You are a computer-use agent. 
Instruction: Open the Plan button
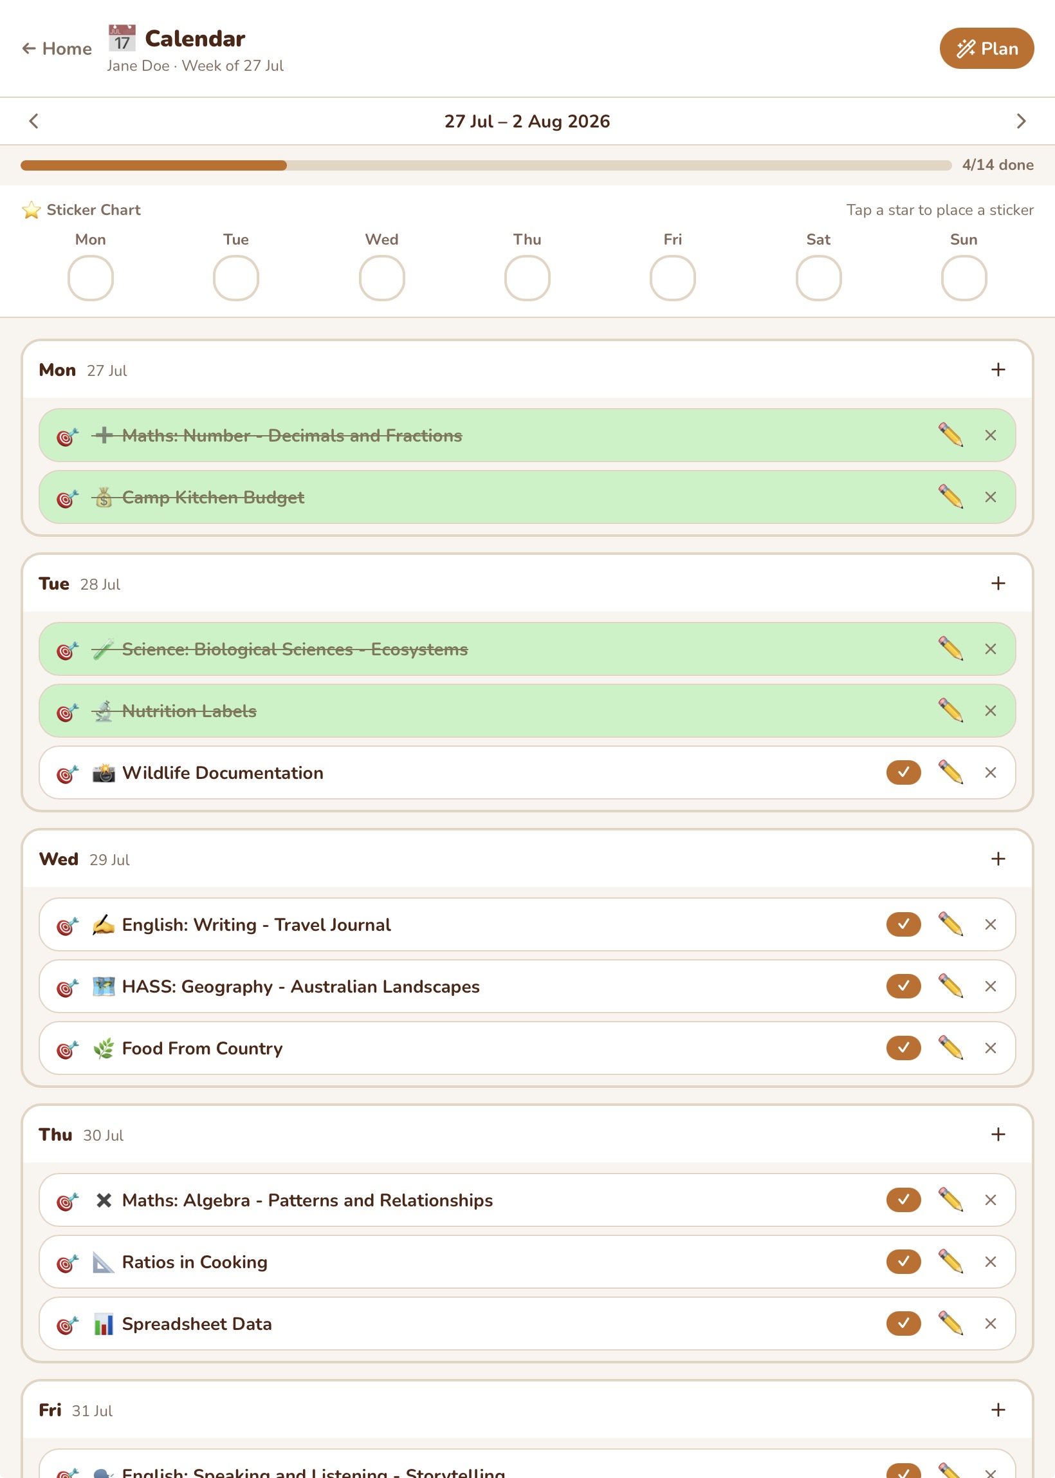tap(986, 48)
